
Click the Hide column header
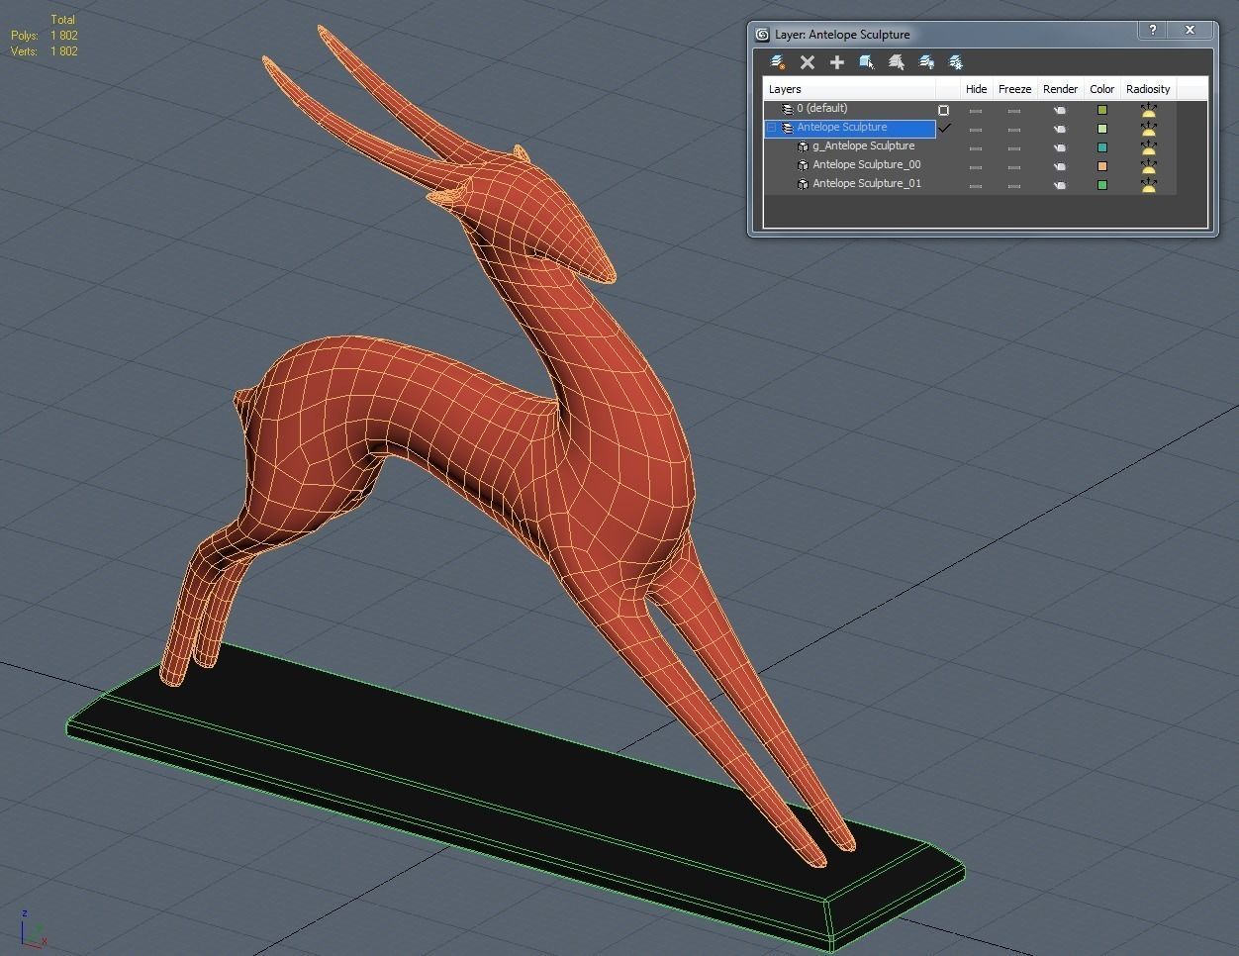pyautogui.click(x=976, y=89)
